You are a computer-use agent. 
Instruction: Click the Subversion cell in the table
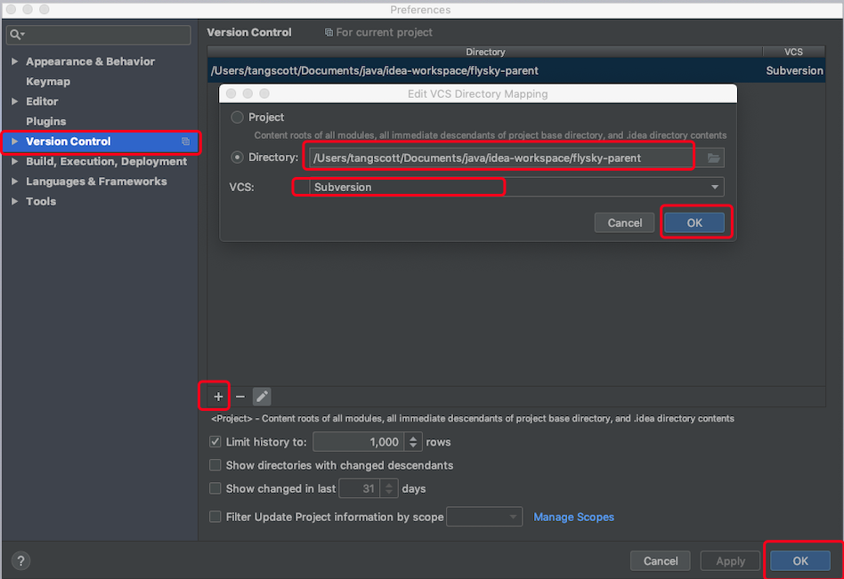[794, 70]
